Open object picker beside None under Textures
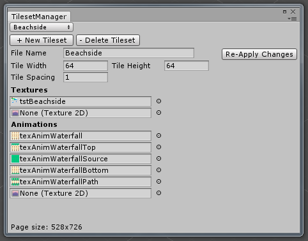Screen dimensions: 308x241 158,113
